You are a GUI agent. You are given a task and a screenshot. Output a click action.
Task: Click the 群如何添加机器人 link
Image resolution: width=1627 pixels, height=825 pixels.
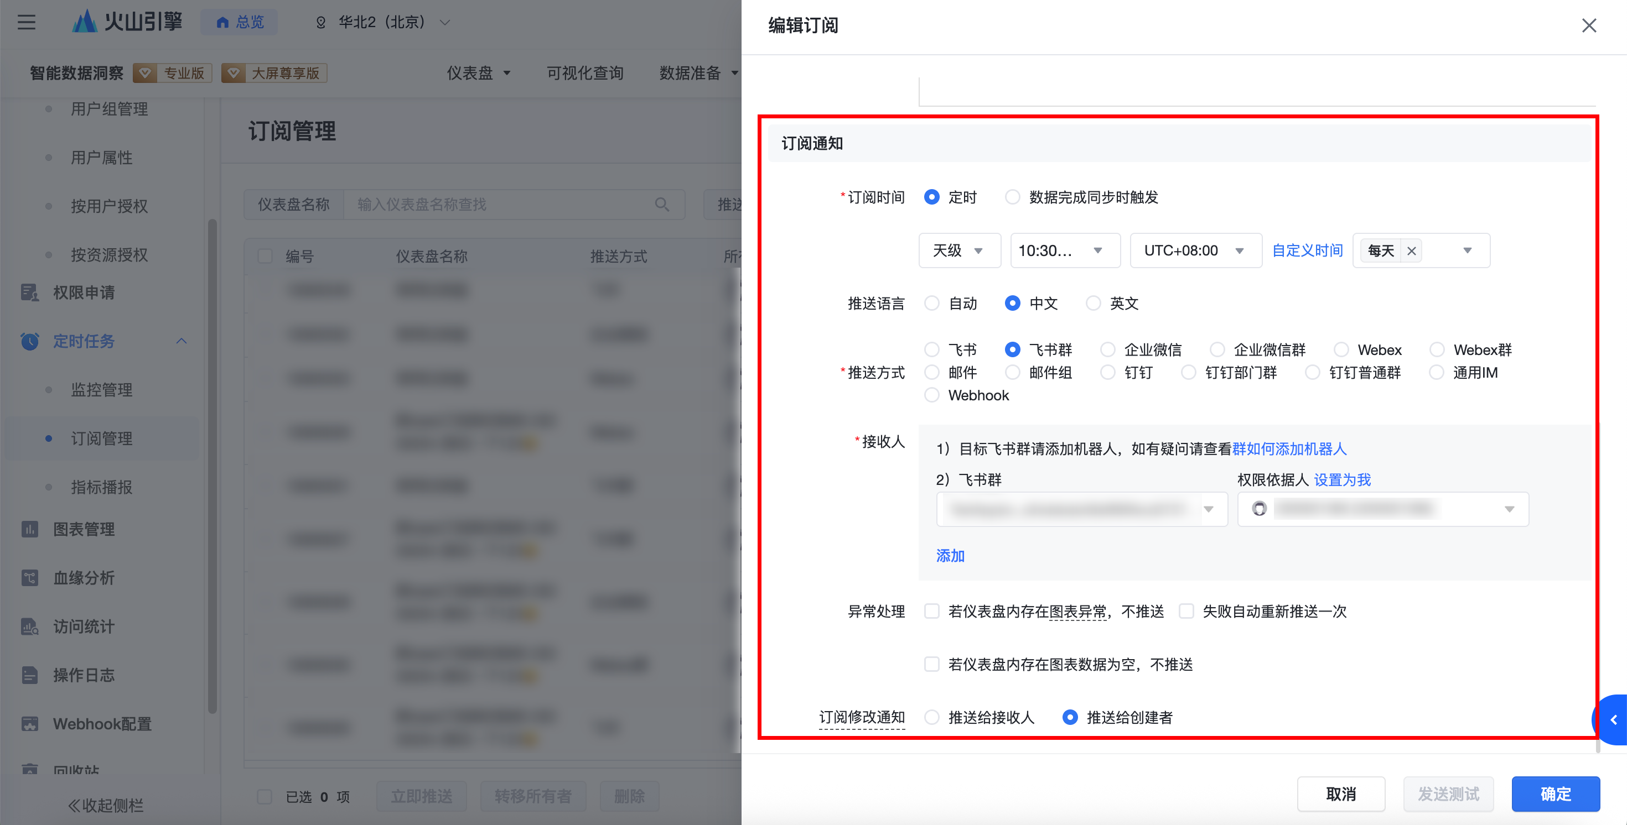1289,449
